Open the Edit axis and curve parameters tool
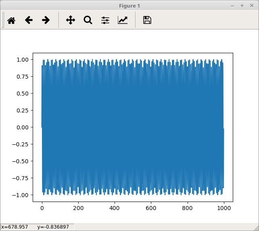The width and height of the screenshot is (259, 231). (x=123, y=20)
